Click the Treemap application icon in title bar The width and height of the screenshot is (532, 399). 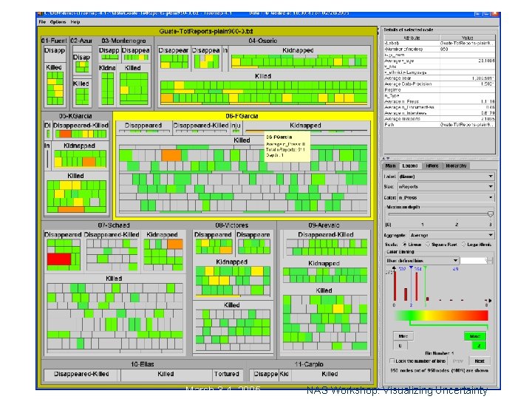coord(40,13)
